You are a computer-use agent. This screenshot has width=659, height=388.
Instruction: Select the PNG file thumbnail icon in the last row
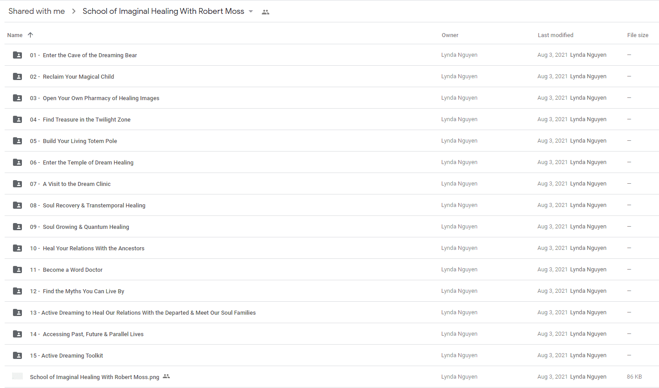pos(17,376)
